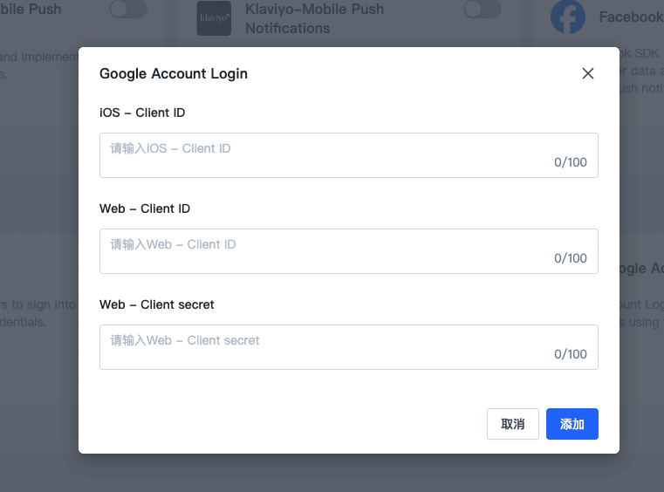Screen dimensions: 664x492
Task: Click the 0/100 counter in Web Client secret field
Action: pos(571,354)
